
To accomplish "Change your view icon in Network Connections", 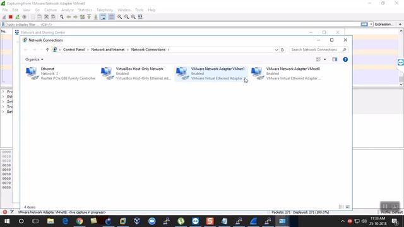I will 318,59.
